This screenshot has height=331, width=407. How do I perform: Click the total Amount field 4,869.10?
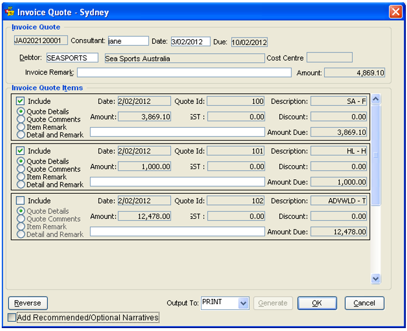tap(354, 72)
